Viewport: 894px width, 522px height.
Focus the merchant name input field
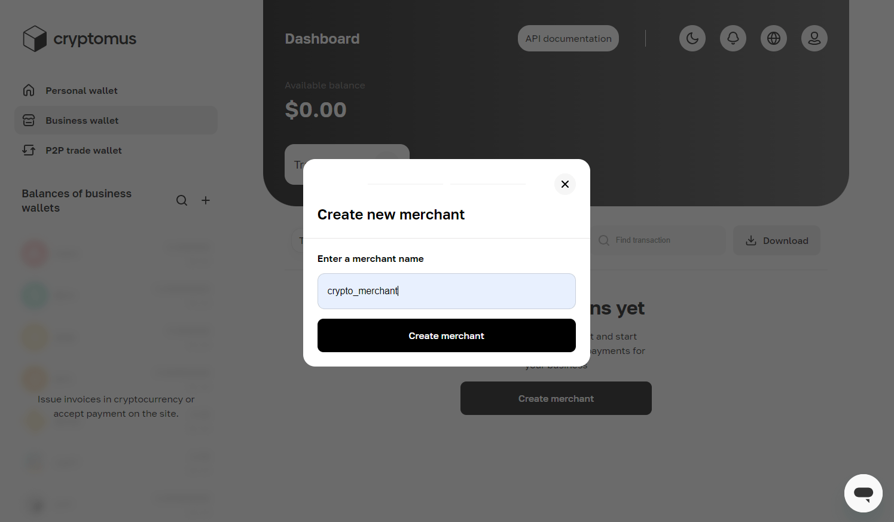pos(446,291)
